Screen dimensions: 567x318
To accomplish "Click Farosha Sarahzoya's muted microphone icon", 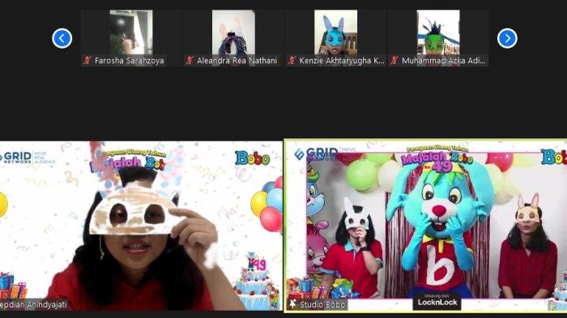I will pyautogui.click(x=87, y=61).
